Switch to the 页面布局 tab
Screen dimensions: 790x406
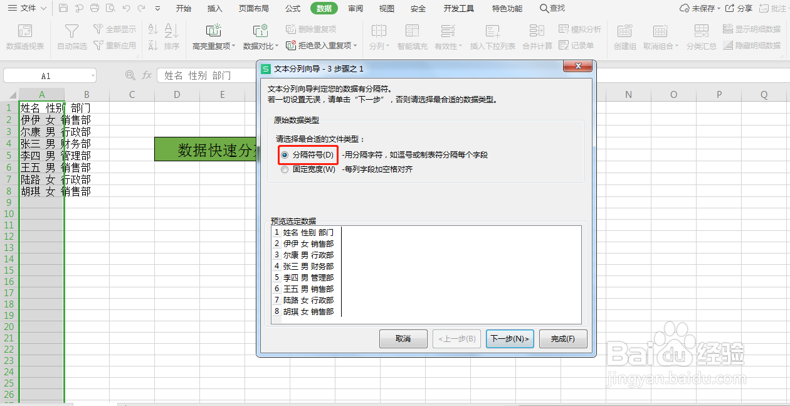[254, 8]
